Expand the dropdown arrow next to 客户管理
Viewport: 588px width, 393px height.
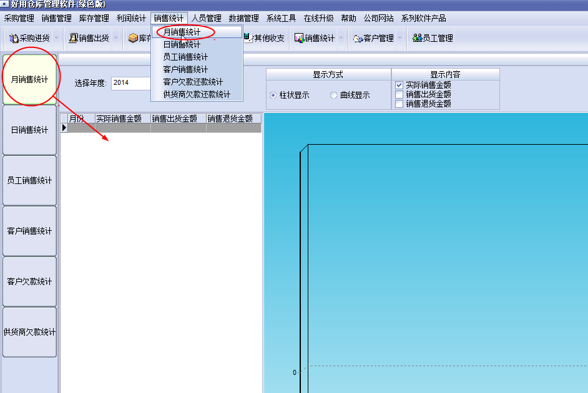(399, 39)
